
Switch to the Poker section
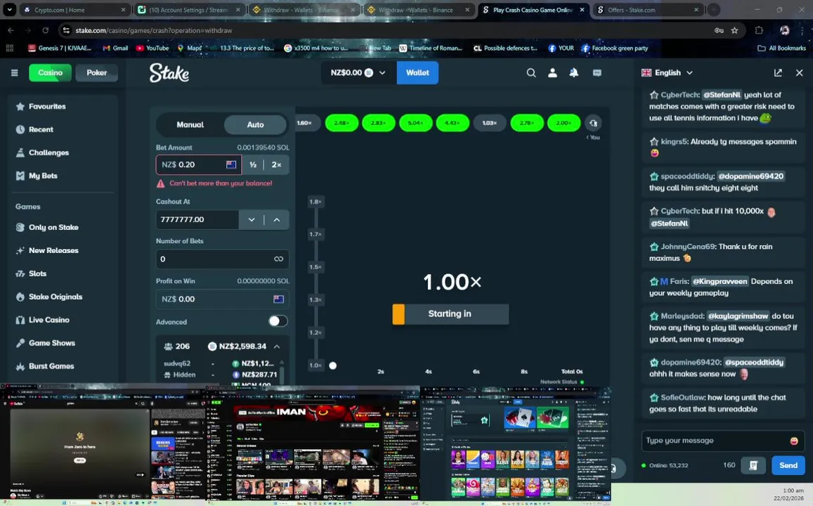96,72
